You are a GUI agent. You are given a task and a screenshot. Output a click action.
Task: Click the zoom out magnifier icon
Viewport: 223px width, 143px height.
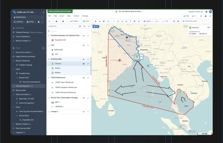[178, 21]
